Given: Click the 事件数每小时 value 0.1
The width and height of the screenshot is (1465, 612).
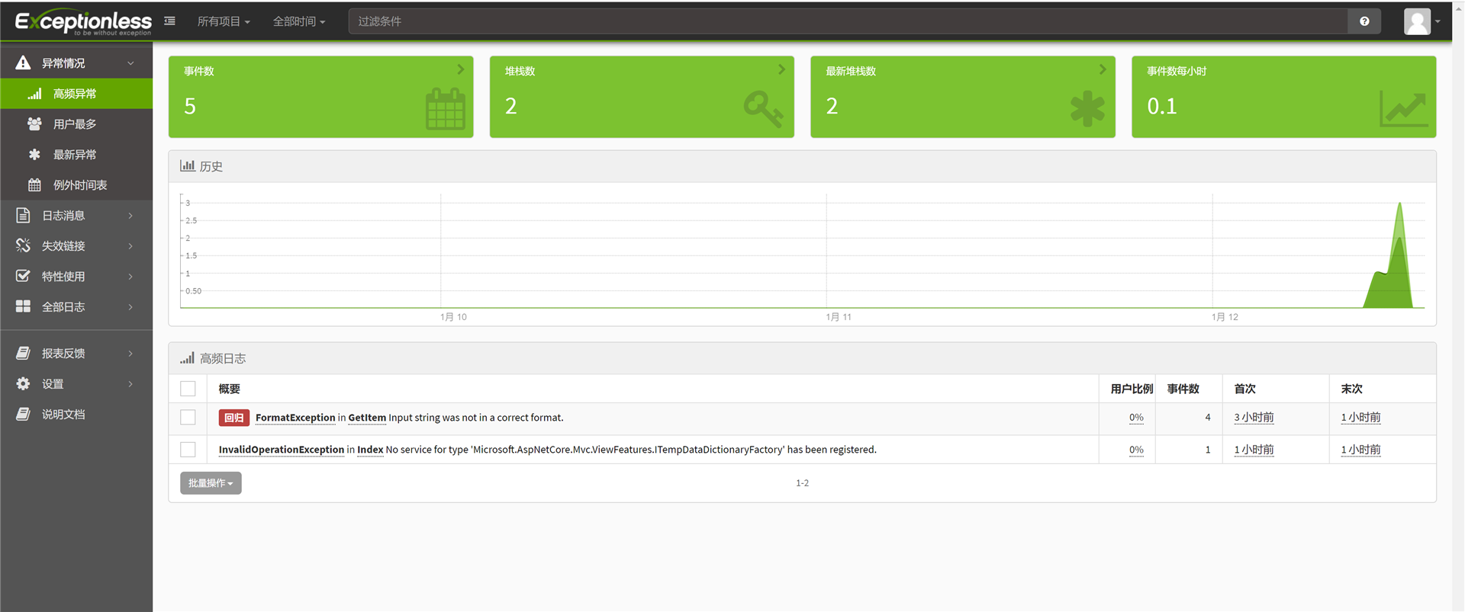Looking at the screenshot, I should click(x=1162, y=107).
